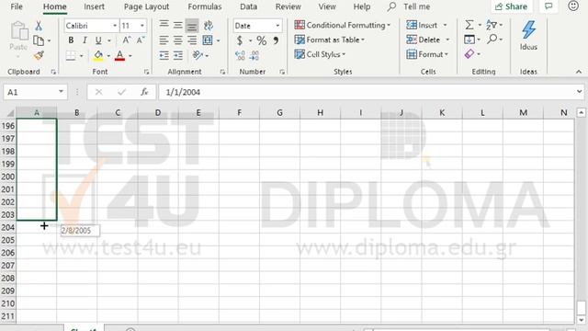This screenshot has height=331, width=588.
Task: Open Conditional Formatting menu
Action: [343, 25]
